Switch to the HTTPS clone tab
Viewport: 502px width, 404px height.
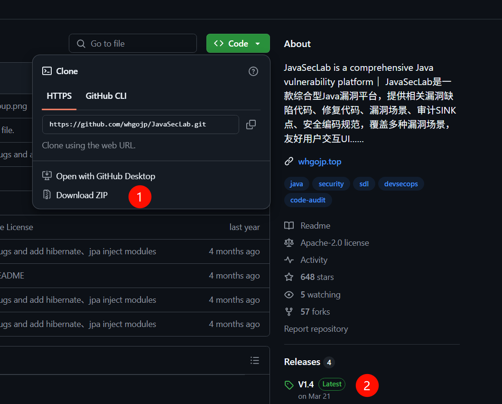pos(59,96)
